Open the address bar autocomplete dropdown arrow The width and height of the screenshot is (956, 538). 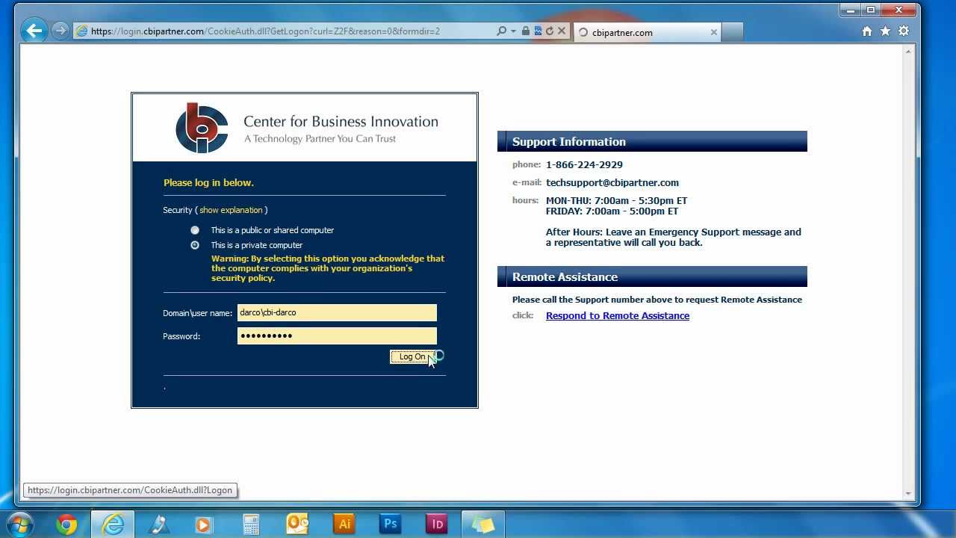[x=513, y=31]
